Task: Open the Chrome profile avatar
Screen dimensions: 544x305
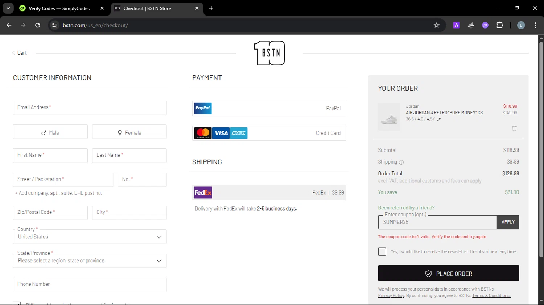Action: (x=521, y=25)
